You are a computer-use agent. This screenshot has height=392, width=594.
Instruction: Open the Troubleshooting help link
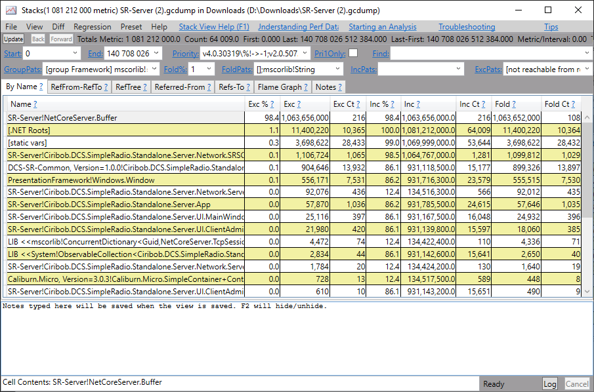[467, 27]
